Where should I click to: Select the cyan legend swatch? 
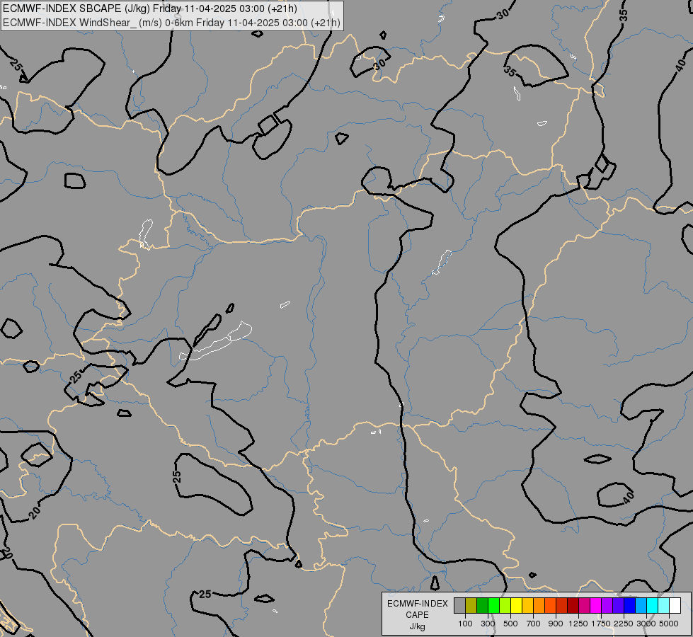[652, 605]
